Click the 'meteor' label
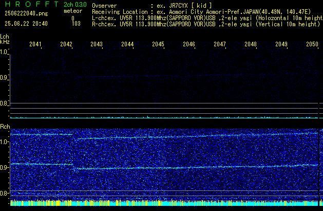This screenshot has width=323, height=211. 73,11
